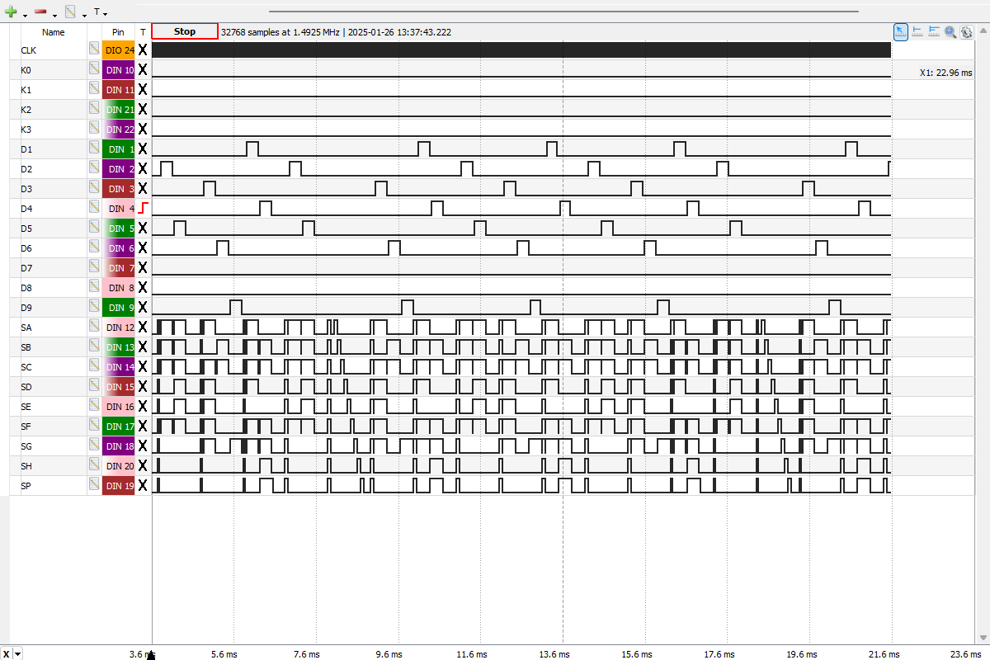Click the Pin column header
The height and width of the screenshot is (660, 990).
pyautogui.click(x=119, y=32)
